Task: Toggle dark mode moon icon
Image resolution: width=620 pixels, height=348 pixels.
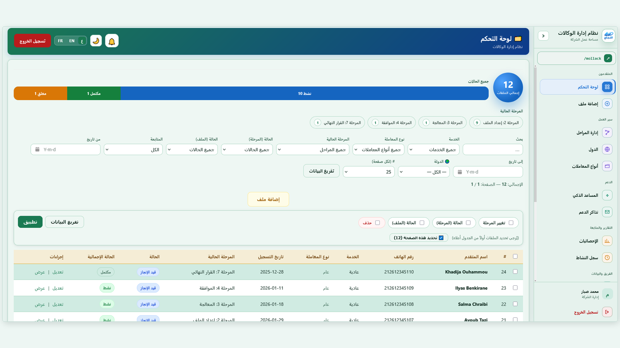Action: pyautogui.click(x=96, y=41)
